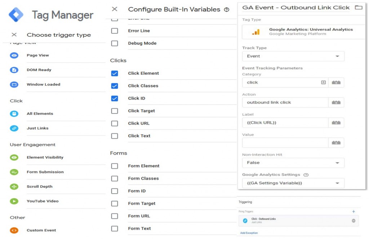Open variable picker for Value field
The height and width of the screenshot is (239, 369).
pyautogui.click(x=336, y=143)
